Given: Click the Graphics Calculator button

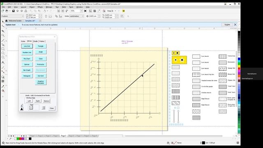Looking at the screenshot, I should pyautogui.click(x=41, y=82).
